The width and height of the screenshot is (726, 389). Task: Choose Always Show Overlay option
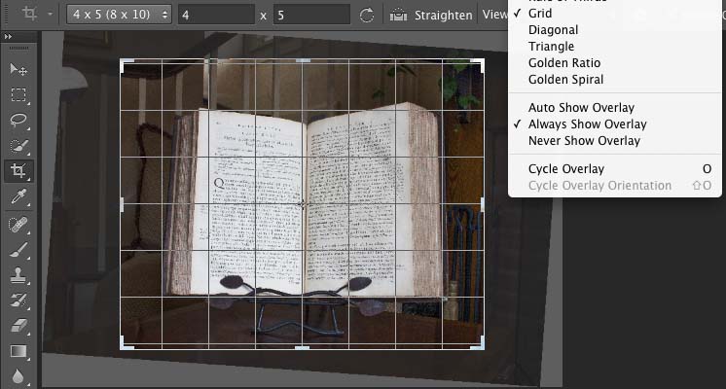click(587, 124)
